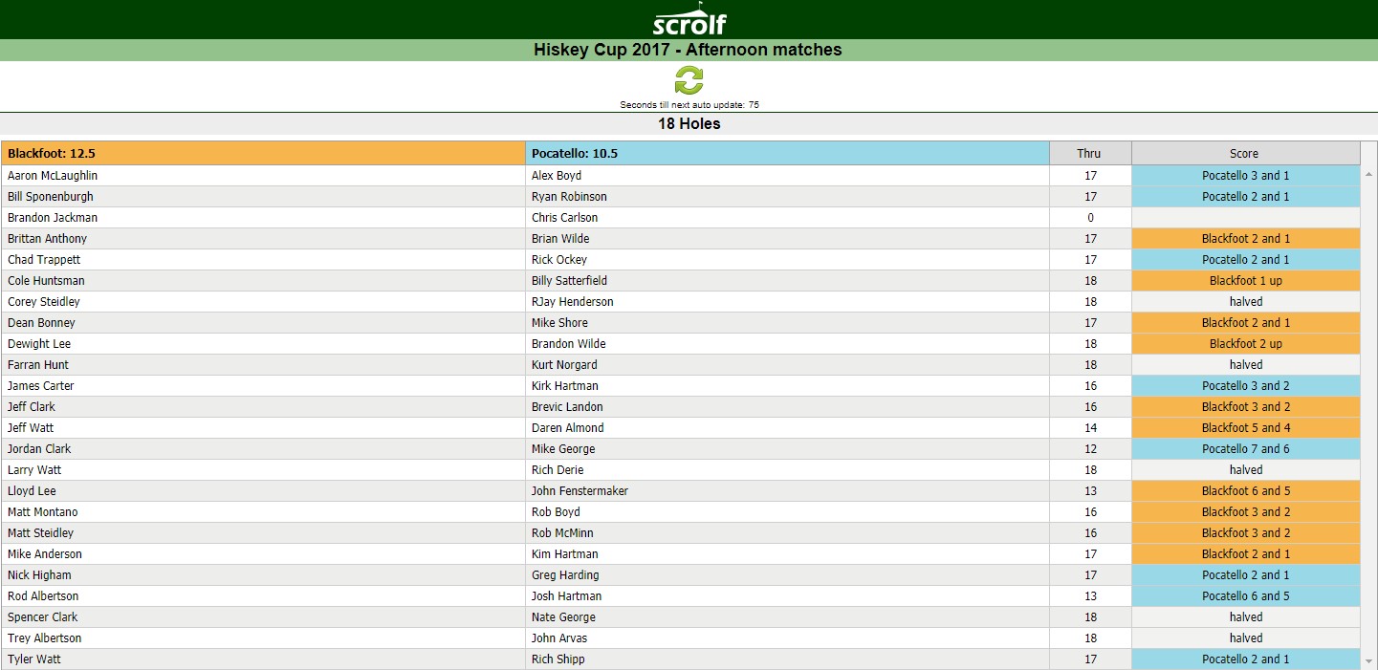Select Rod Albertson in the Blackfoot column
The image size is (1378, 670).
click(43, 596)
